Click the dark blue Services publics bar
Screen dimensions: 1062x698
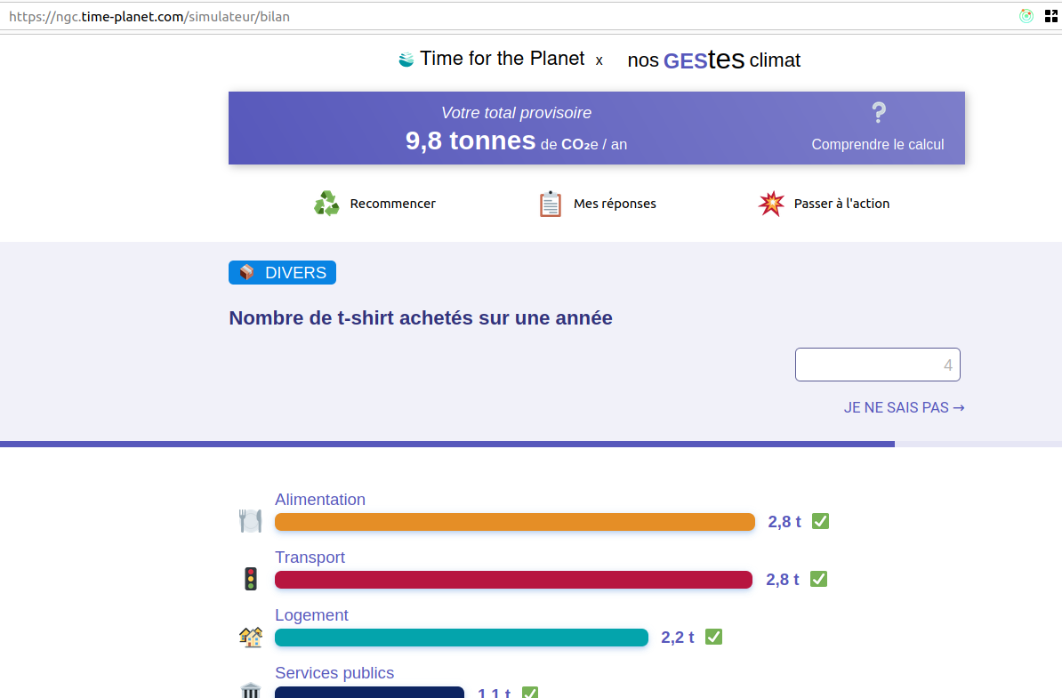[x=369, y=693]
